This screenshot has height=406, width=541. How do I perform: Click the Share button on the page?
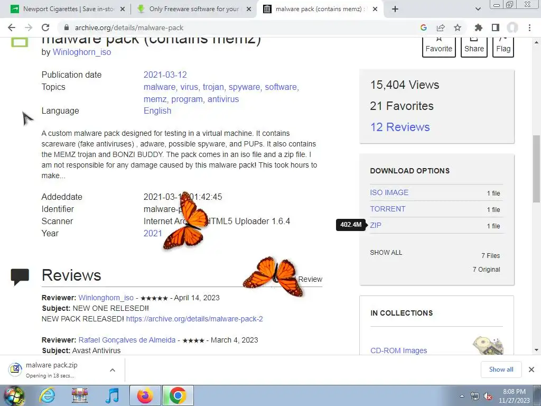474,47
